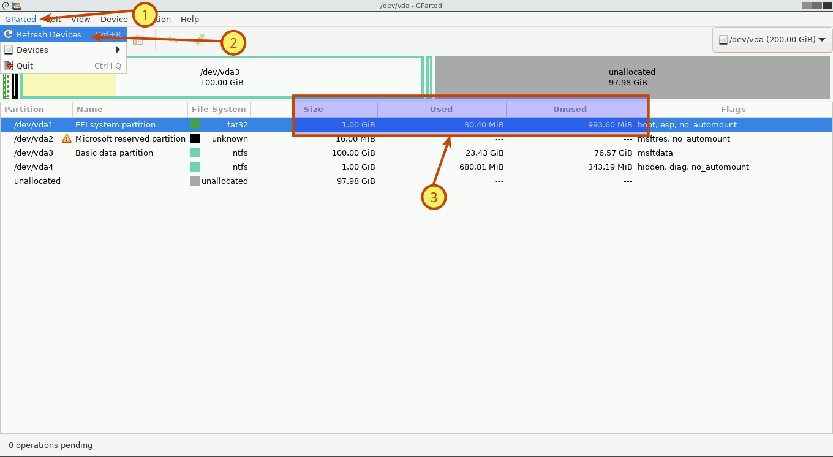Viewport: 833px width, 457px height.
Task: Sort by the Flags column header
Action: (734, 109)
